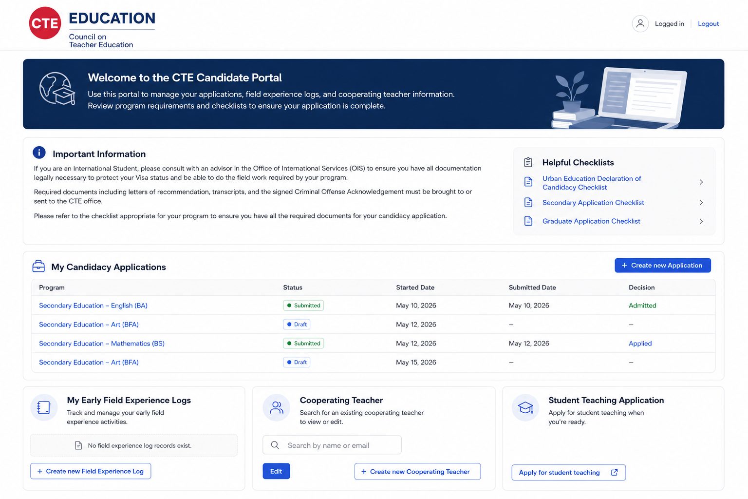Click the Welcome to the CTE Candidate Portal heading
Image resolution: width=748 pixels, height=499 pixels.
(185, 77)
